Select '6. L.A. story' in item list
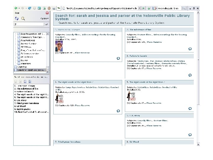Image resolution: width=213 pixels, height=160 pixels. click(x=20, y=100)
